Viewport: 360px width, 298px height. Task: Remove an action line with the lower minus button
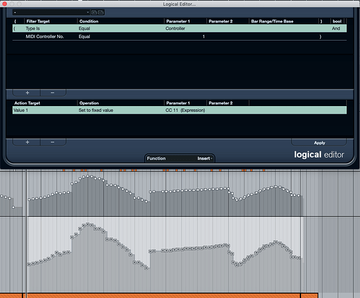[52, 142]
